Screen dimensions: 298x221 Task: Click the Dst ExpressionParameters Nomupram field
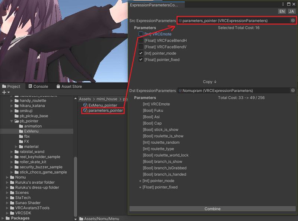point(237,90)
